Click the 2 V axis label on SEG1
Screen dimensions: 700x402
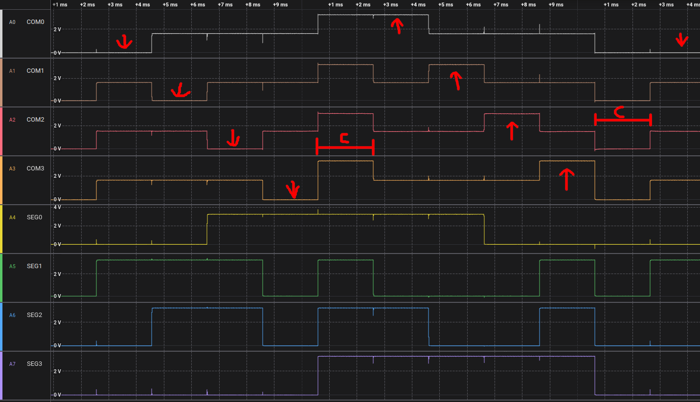[x=57, y=274]
